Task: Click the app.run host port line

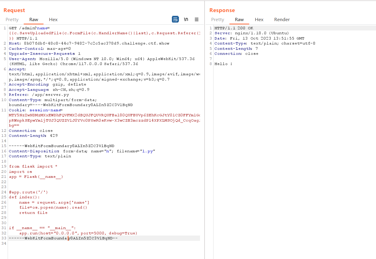Action: tap(78, 233)
